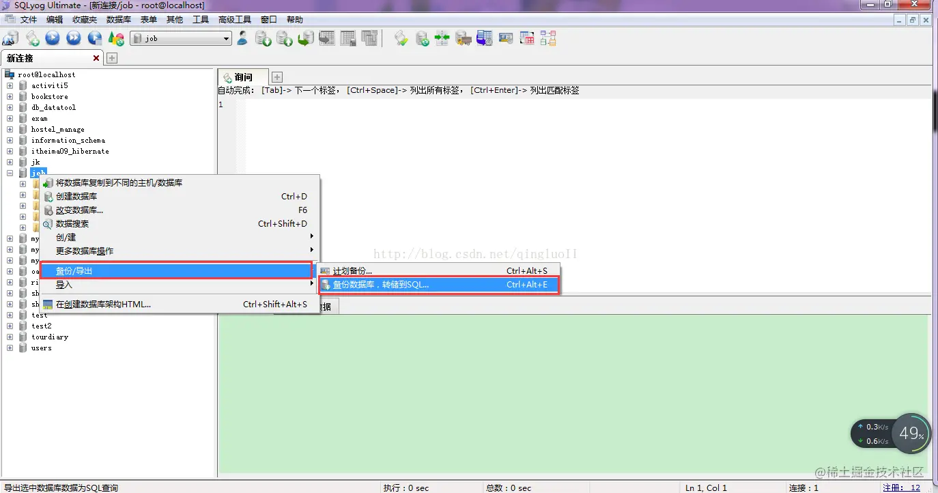
Task: Open the query builder diagram icon
Action: (548, 38)
